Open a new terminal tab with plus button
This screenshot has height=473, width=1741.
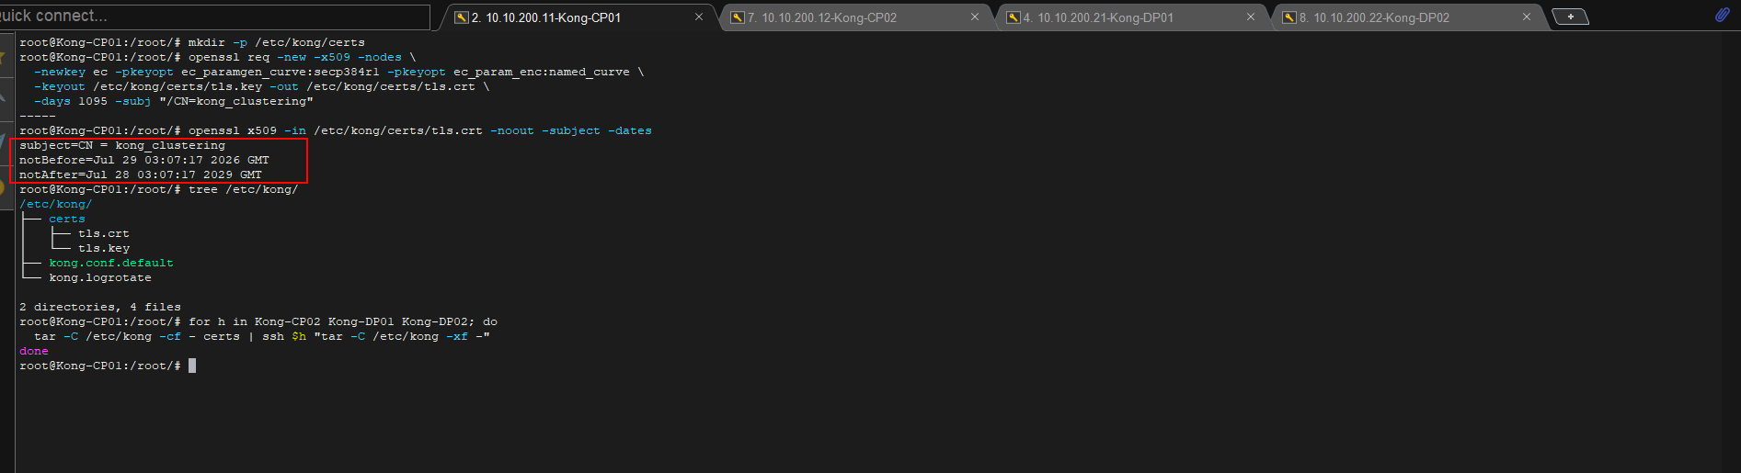1570,17
